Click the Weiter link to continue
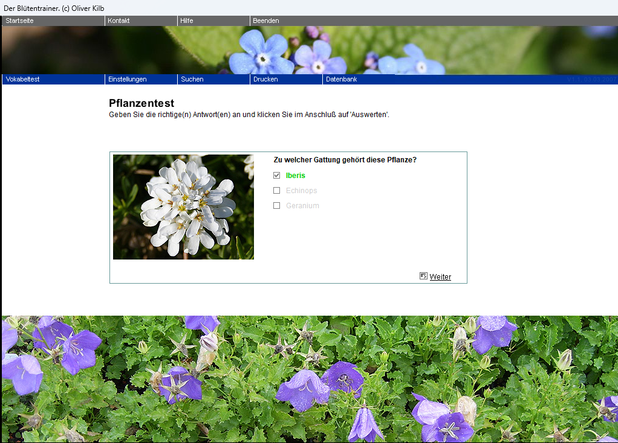The image size is (618, 443). [x=440, y=277]
